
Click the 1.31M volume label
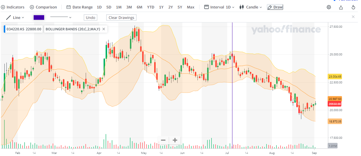(x=333, y=146)
